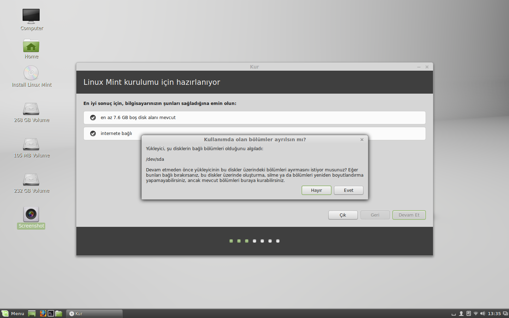Click the Kur window button in taskbar
Image resolution: width=509 pixels, height=318 pixels.
coord(94,313)
